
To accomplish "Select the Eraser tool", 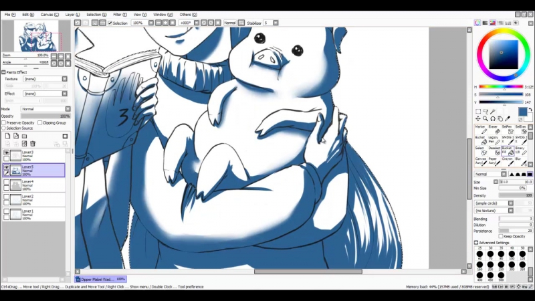I will 494,130.
